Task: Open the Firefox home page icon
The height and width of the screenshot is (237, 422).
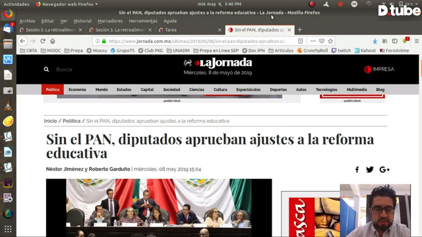Action: pos(53,41)
